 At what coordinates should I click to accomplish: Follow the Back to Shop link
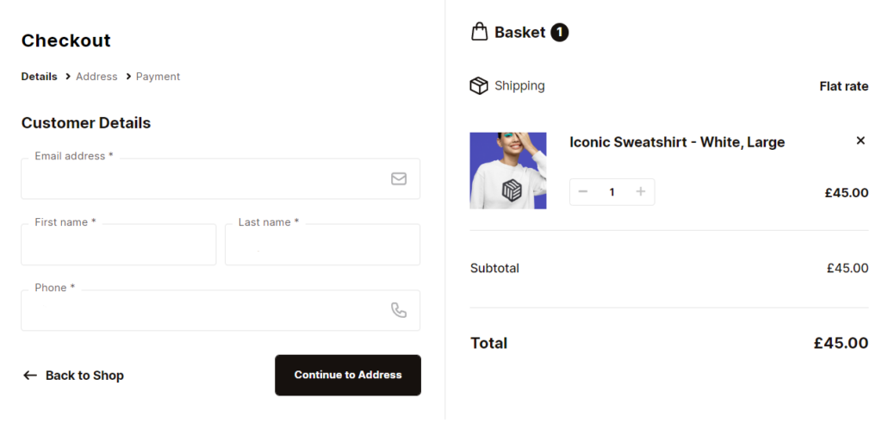pyautogui.click(x=84, y=376)
